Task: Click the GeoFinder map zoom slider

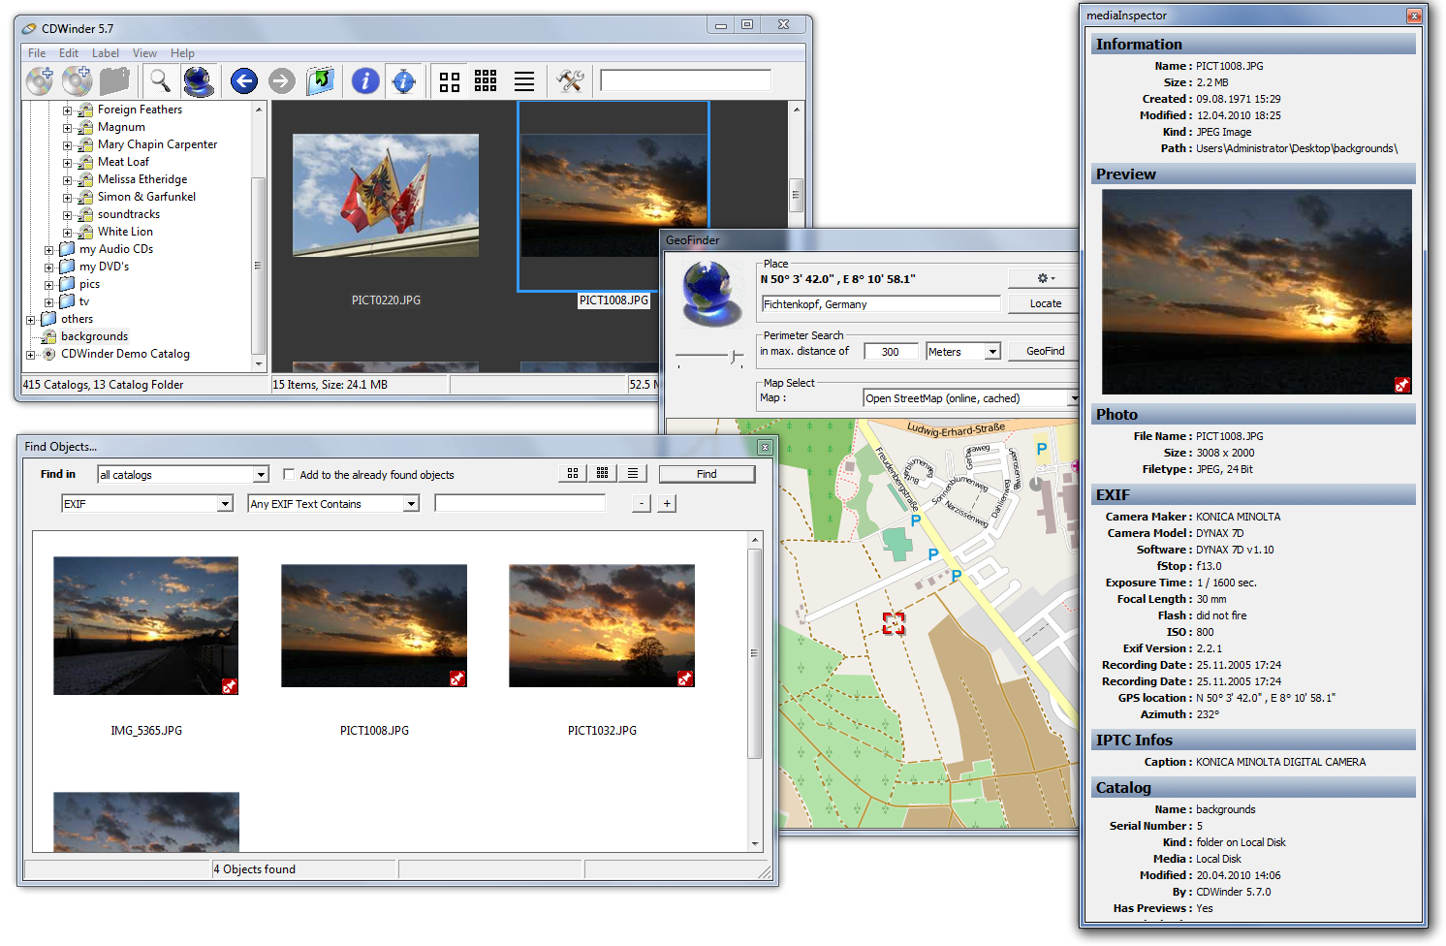Action: (x=734, y=358)
